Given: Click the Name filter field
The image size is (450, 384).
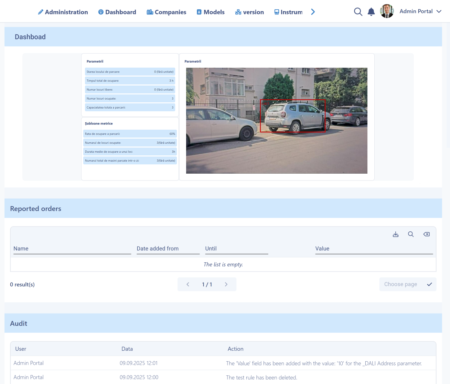Looking at the screenshot, I should point(72,249).
